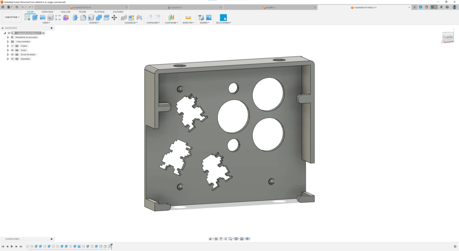459x251 pixels.
Task: Select the Combine tool icon
Action: pos(99,17)
